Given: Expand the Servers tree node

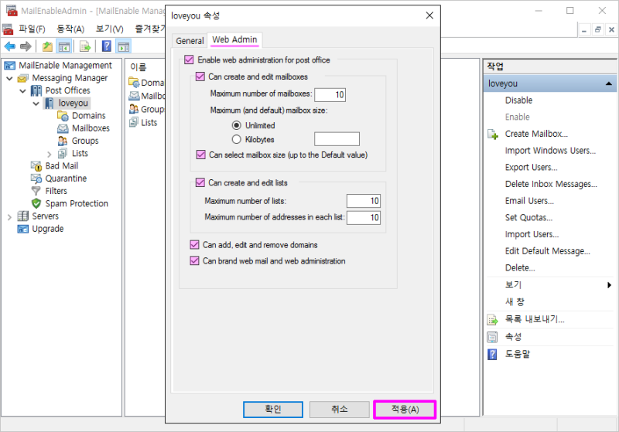Looking at the screenshot, I should point(9,217).
